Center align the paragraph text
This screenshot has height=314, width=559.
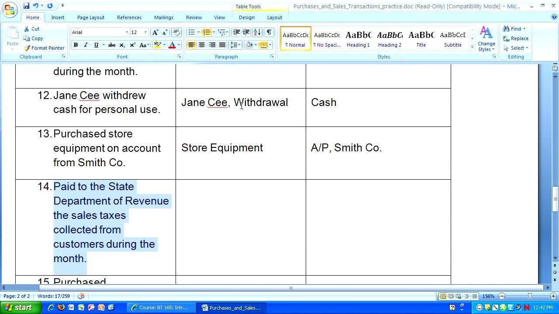pos(202,45)
